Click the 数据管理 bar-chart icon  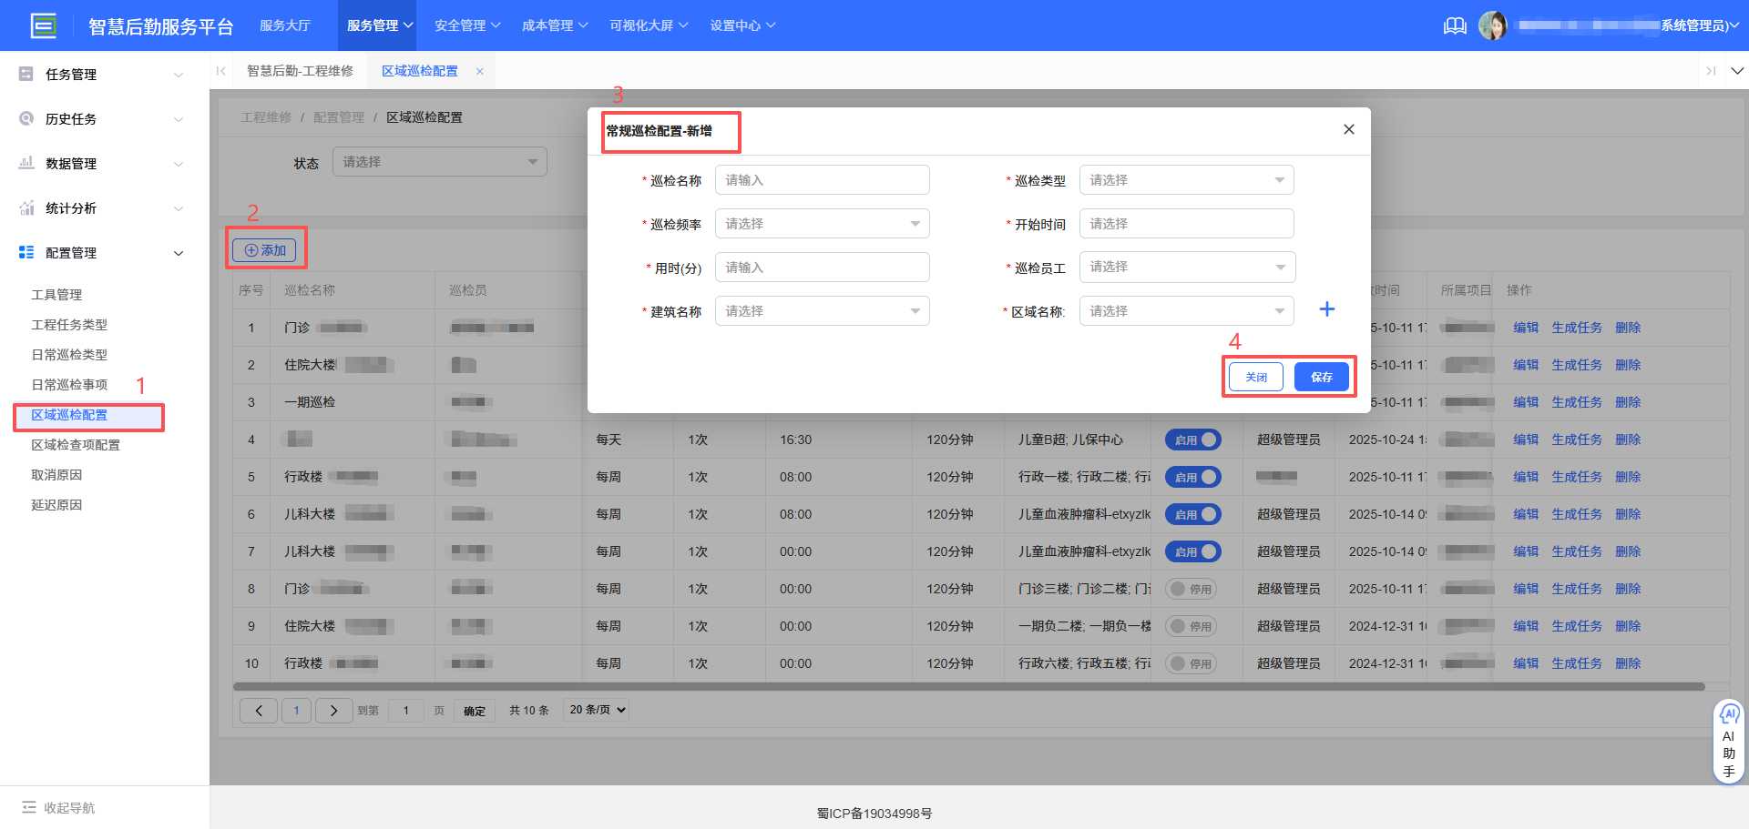(26, 163)
